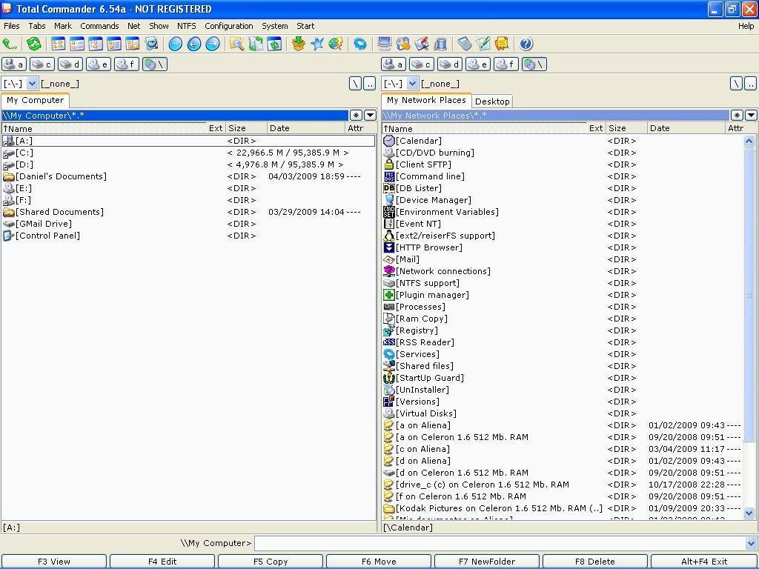Click the blue star toolbar icon
The height and width of the screenshot is (569, 759).
(317, 44)
